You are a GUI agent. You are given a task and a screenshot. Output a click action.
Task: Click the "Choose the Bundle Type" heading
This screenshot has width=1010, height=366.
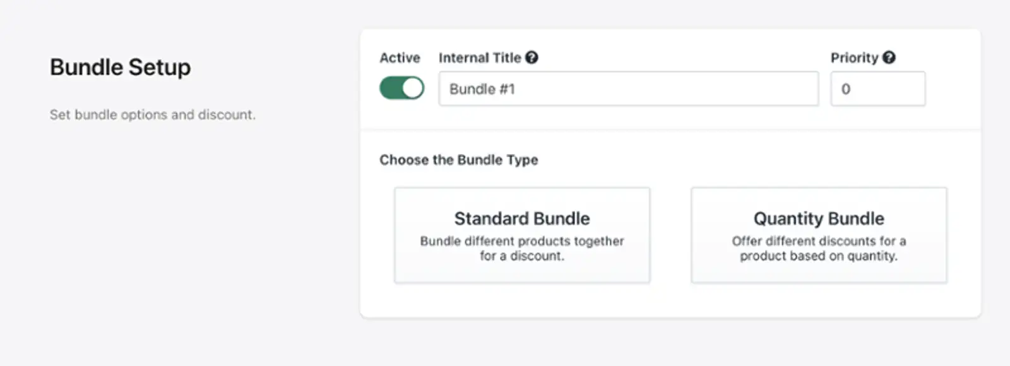459,160
